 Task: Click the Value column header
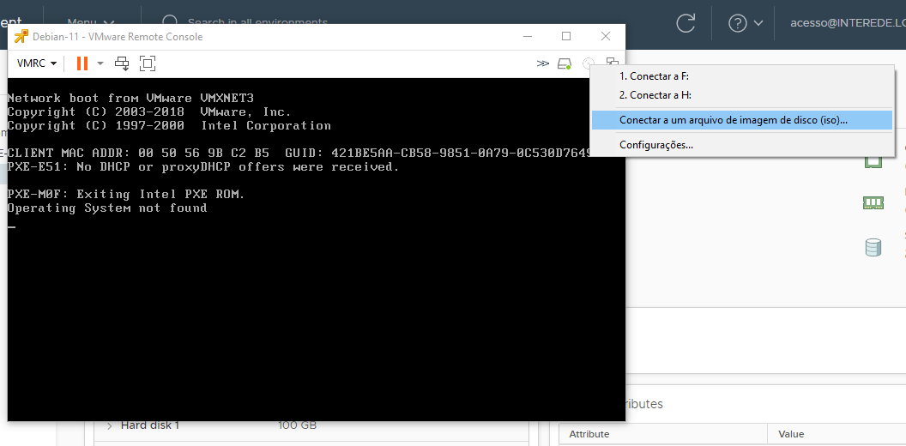[x=790, y=434]
